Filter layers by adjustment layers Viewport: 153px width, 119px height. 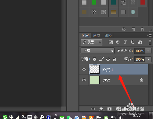coord(118,42)
